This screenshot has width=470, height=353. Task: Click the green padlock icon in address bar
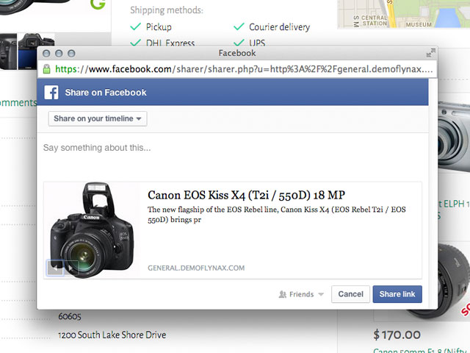tap(46, 69)
